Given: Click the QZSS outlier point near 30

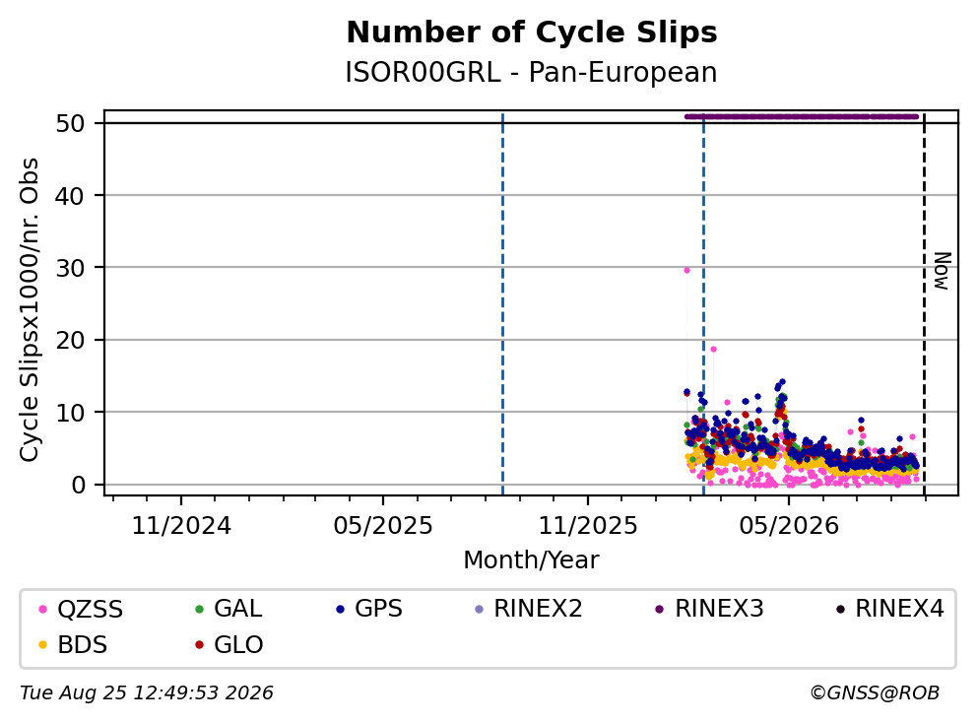Looking at the screenshot, I should (686, 270).
